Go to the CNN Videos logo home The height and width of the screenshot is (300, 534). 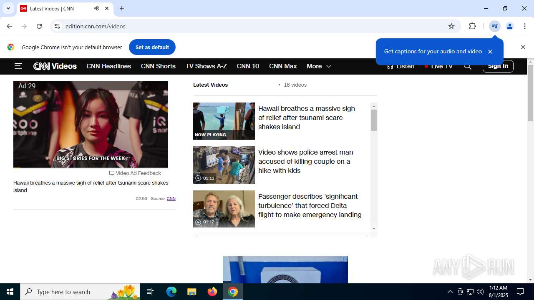tap(55, 66)
